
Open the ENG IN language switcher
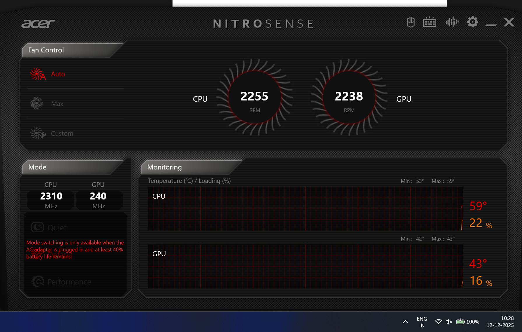(422, 322)
